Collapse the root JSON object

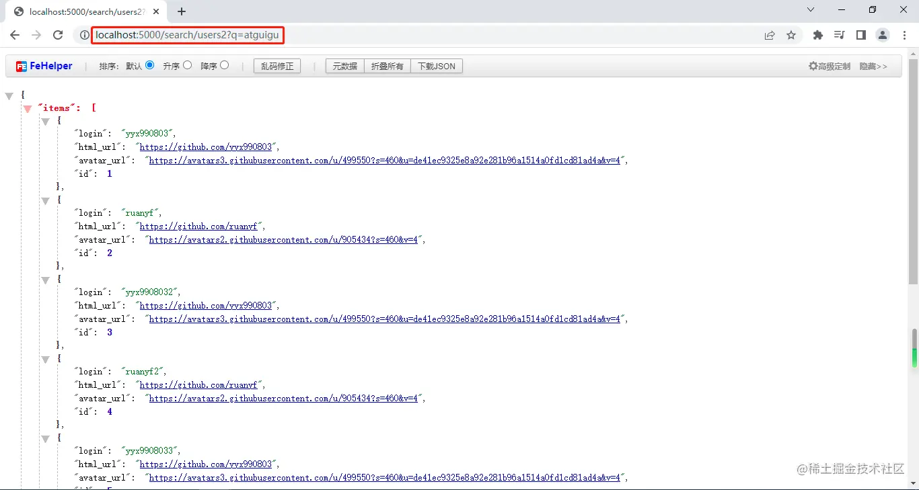pos(9,96)
